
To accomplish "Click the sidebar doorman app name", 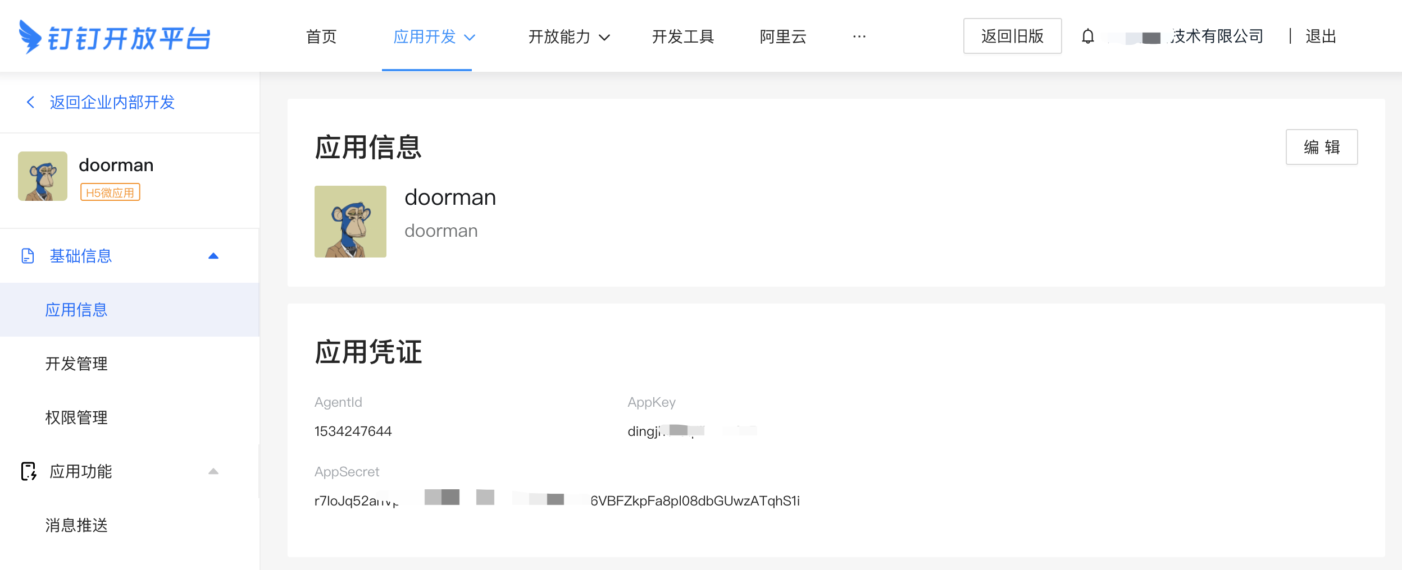I will (116, 165).
